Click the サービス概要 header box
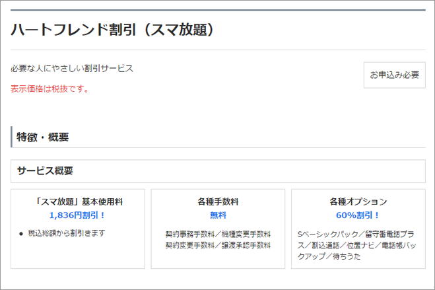 point(218,171)
